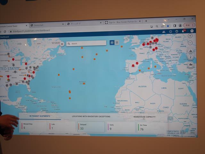This screenshot has width=205, height=154.
Task: Open browser zoom magnifier icon
Action: point(157,26)
